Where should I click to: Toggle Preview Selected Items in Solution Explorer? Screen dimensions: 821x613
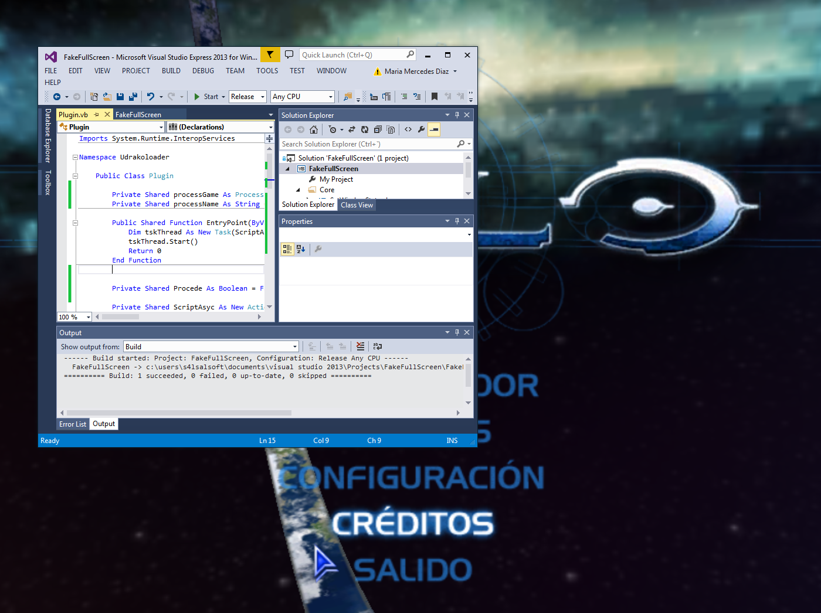tap(434, 130)
